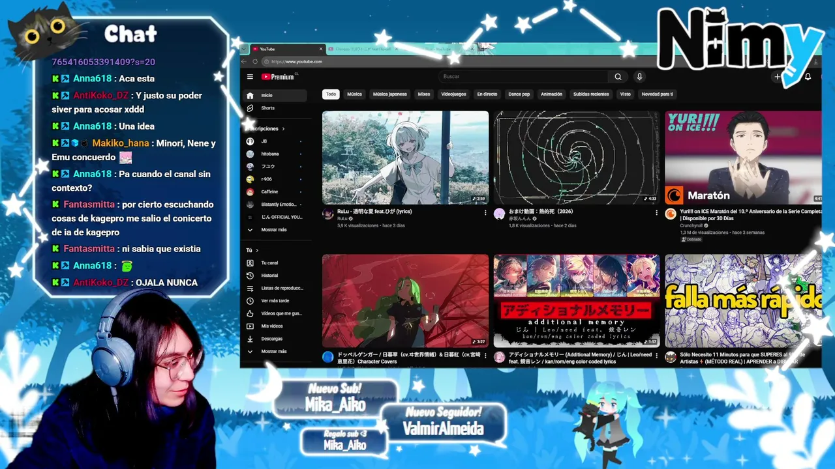Open Shorts from the sidebar

[275, 108]
